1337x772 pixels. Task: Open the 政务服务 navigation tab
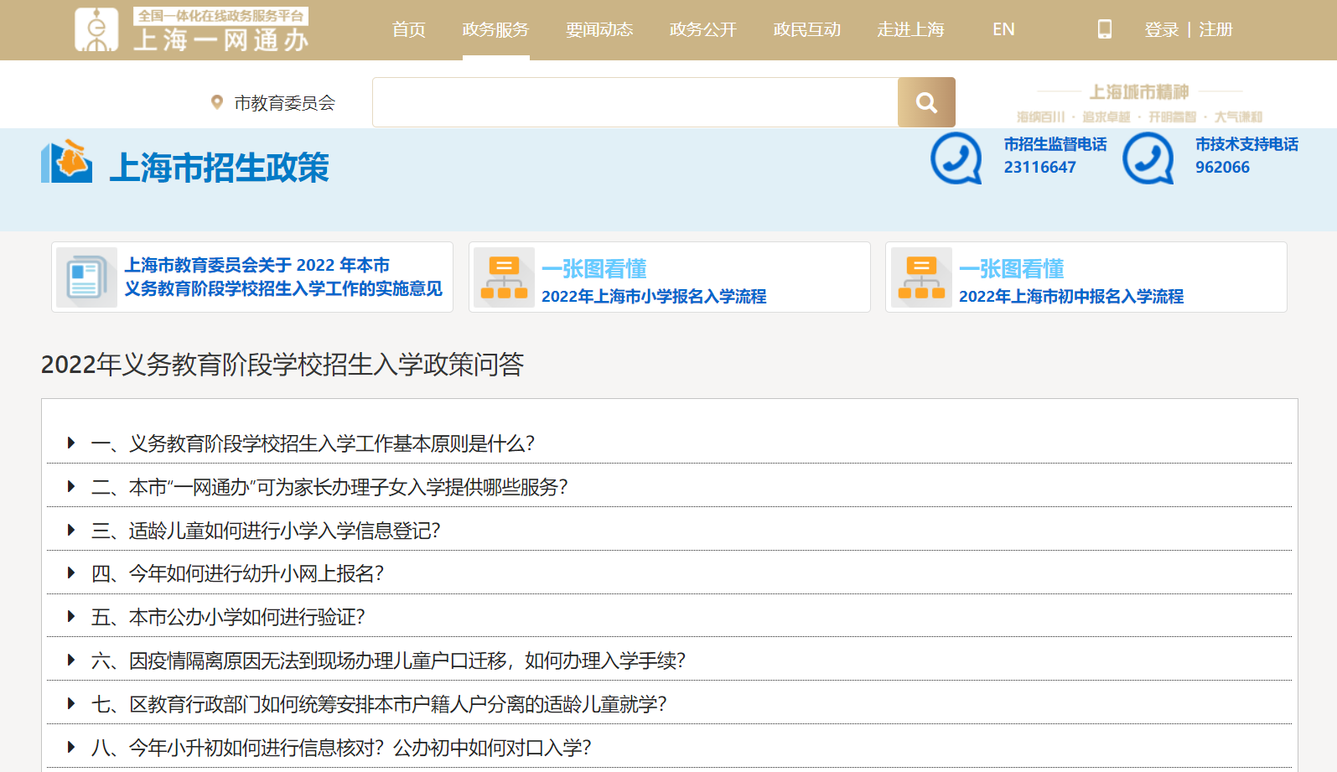coord(495,29)
